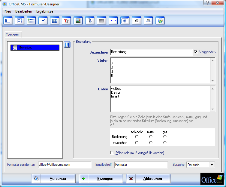Add a formatted text (Tt) element

coord(66,21)
